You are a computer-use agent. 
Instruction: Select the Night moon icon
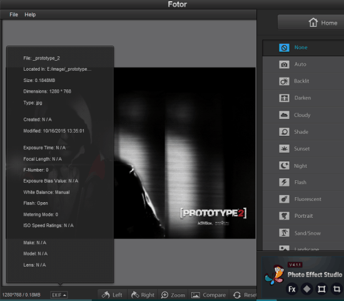pyautogui.click(x=284, y=166)
